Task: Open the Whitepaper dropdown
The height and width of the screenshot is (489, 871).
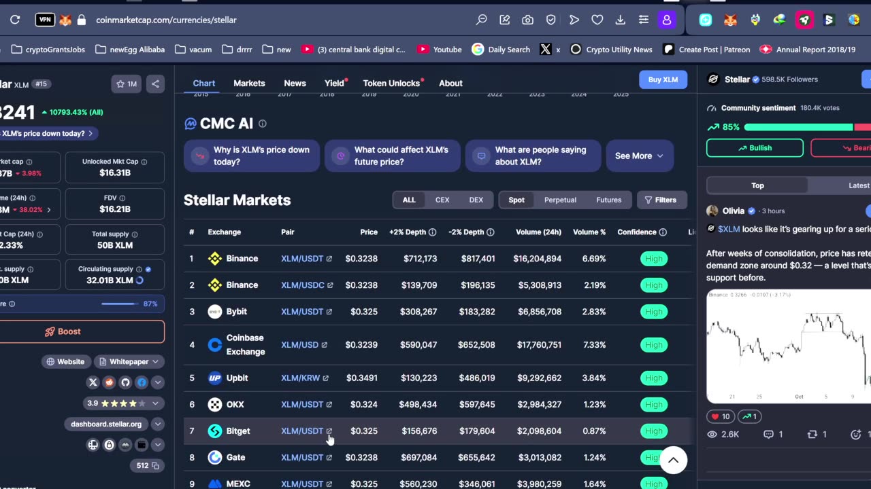Action: pyautogui.click(x=129, y=362)
